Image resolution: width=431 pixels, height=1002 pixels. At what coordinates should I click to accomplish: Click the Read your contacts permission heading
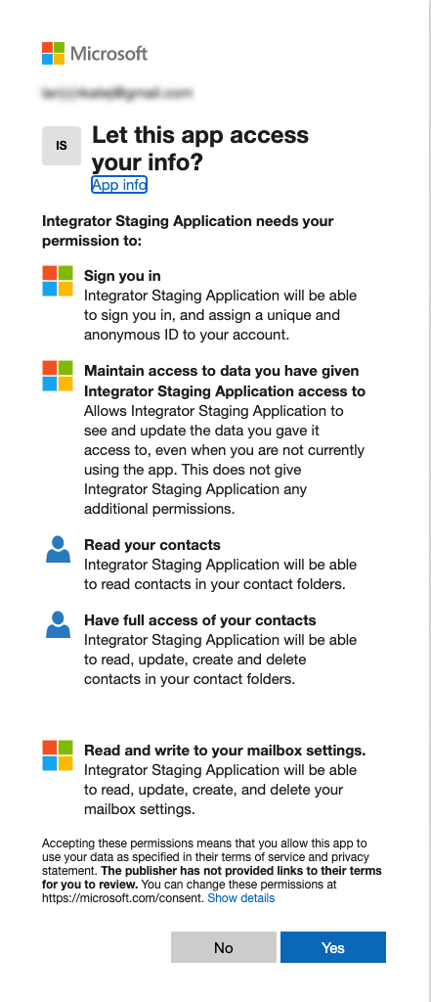(152, 545)
